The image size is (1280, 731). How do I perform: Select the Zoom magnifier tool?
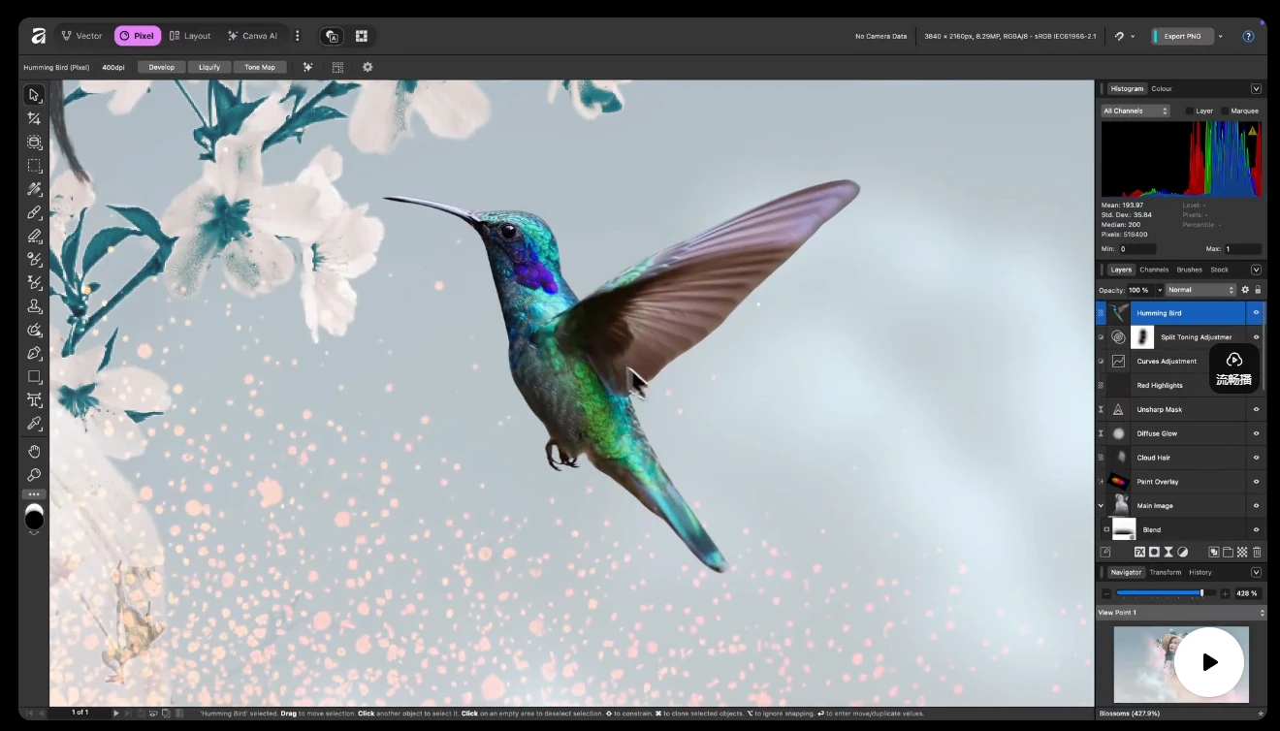[34, 475]
